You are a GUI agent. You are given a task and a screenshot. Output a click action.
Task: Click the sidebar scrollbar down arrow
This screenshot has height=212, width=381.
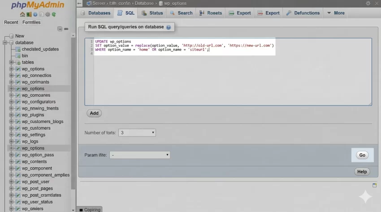[73, 210]
